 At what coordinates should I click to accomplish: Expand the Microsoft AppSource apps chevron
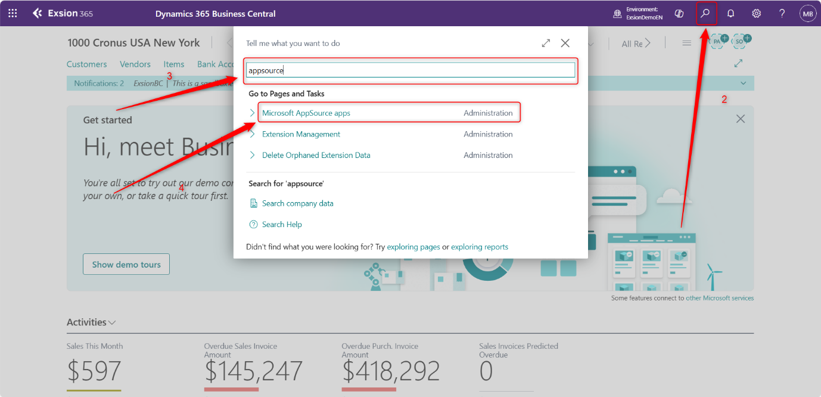253,113
